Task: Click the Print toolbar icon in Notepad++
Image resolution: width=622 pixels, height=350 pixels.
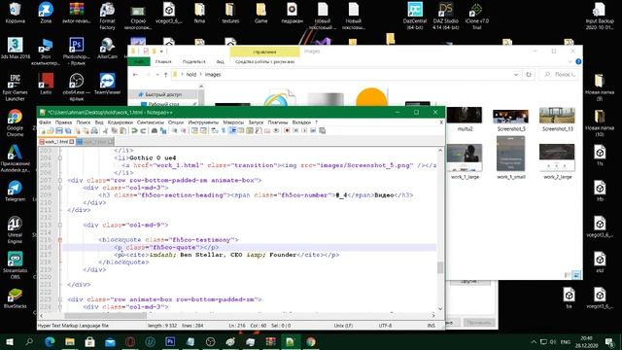Action: 94,130
